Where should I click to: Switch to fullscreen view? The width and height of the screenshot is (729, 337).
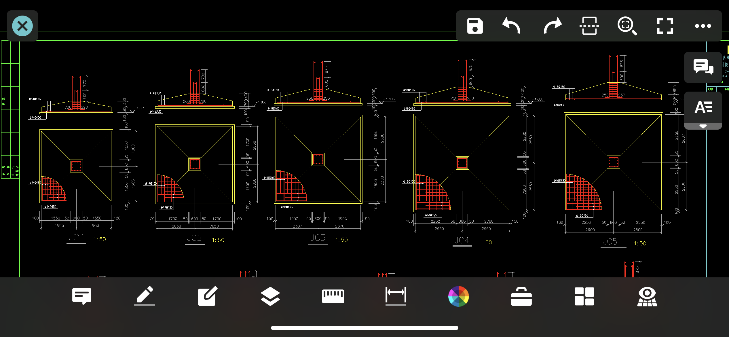tap(665, 26)
